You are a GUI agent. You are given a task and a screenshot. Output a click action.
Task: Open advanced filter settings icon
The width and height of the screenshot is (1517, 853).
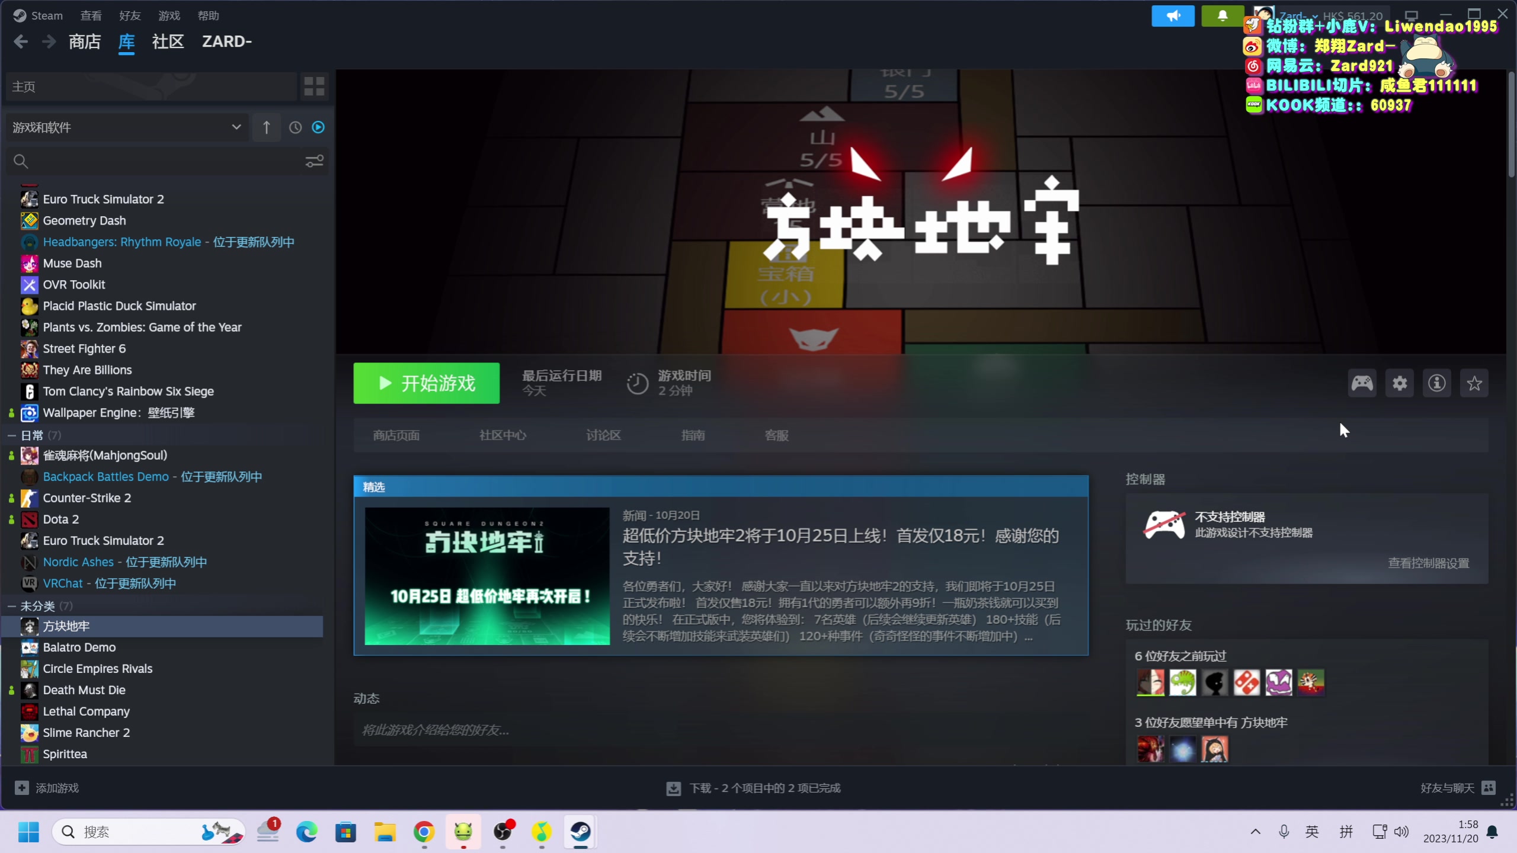(314, 161)
